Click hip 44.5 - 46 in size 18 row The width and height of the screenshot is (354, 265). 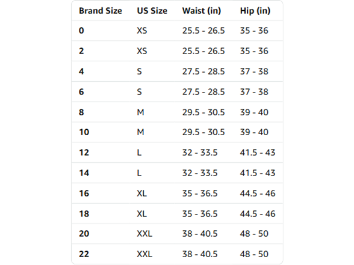(x=258, y=214)
